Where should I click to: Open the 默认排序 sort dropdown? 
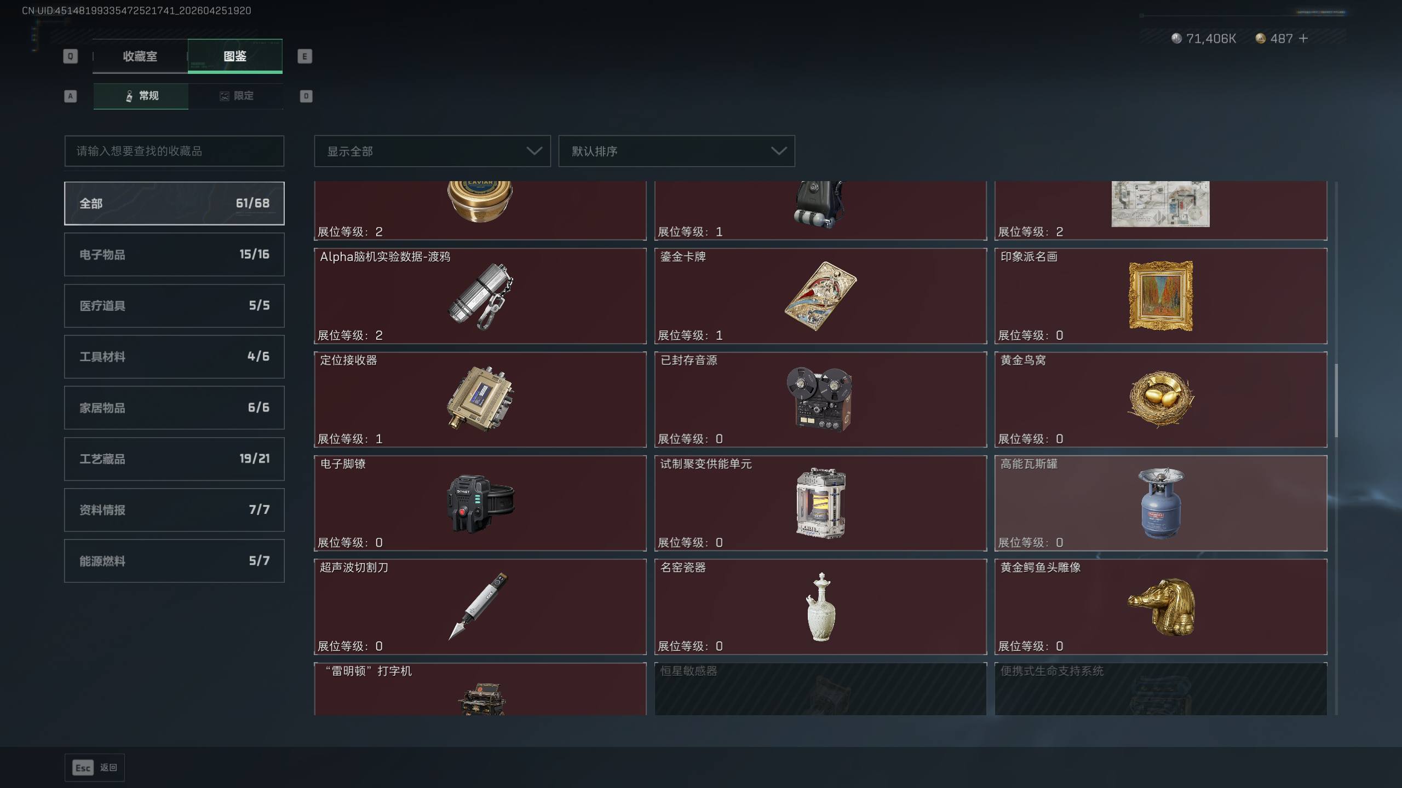pos(676,151)
